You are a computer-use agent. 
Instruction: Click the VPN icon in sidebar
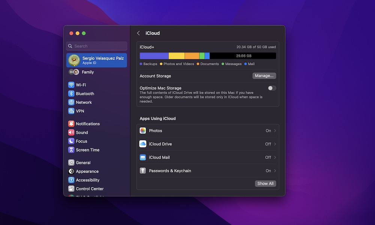pyautogui.click(x=71, y=111)
